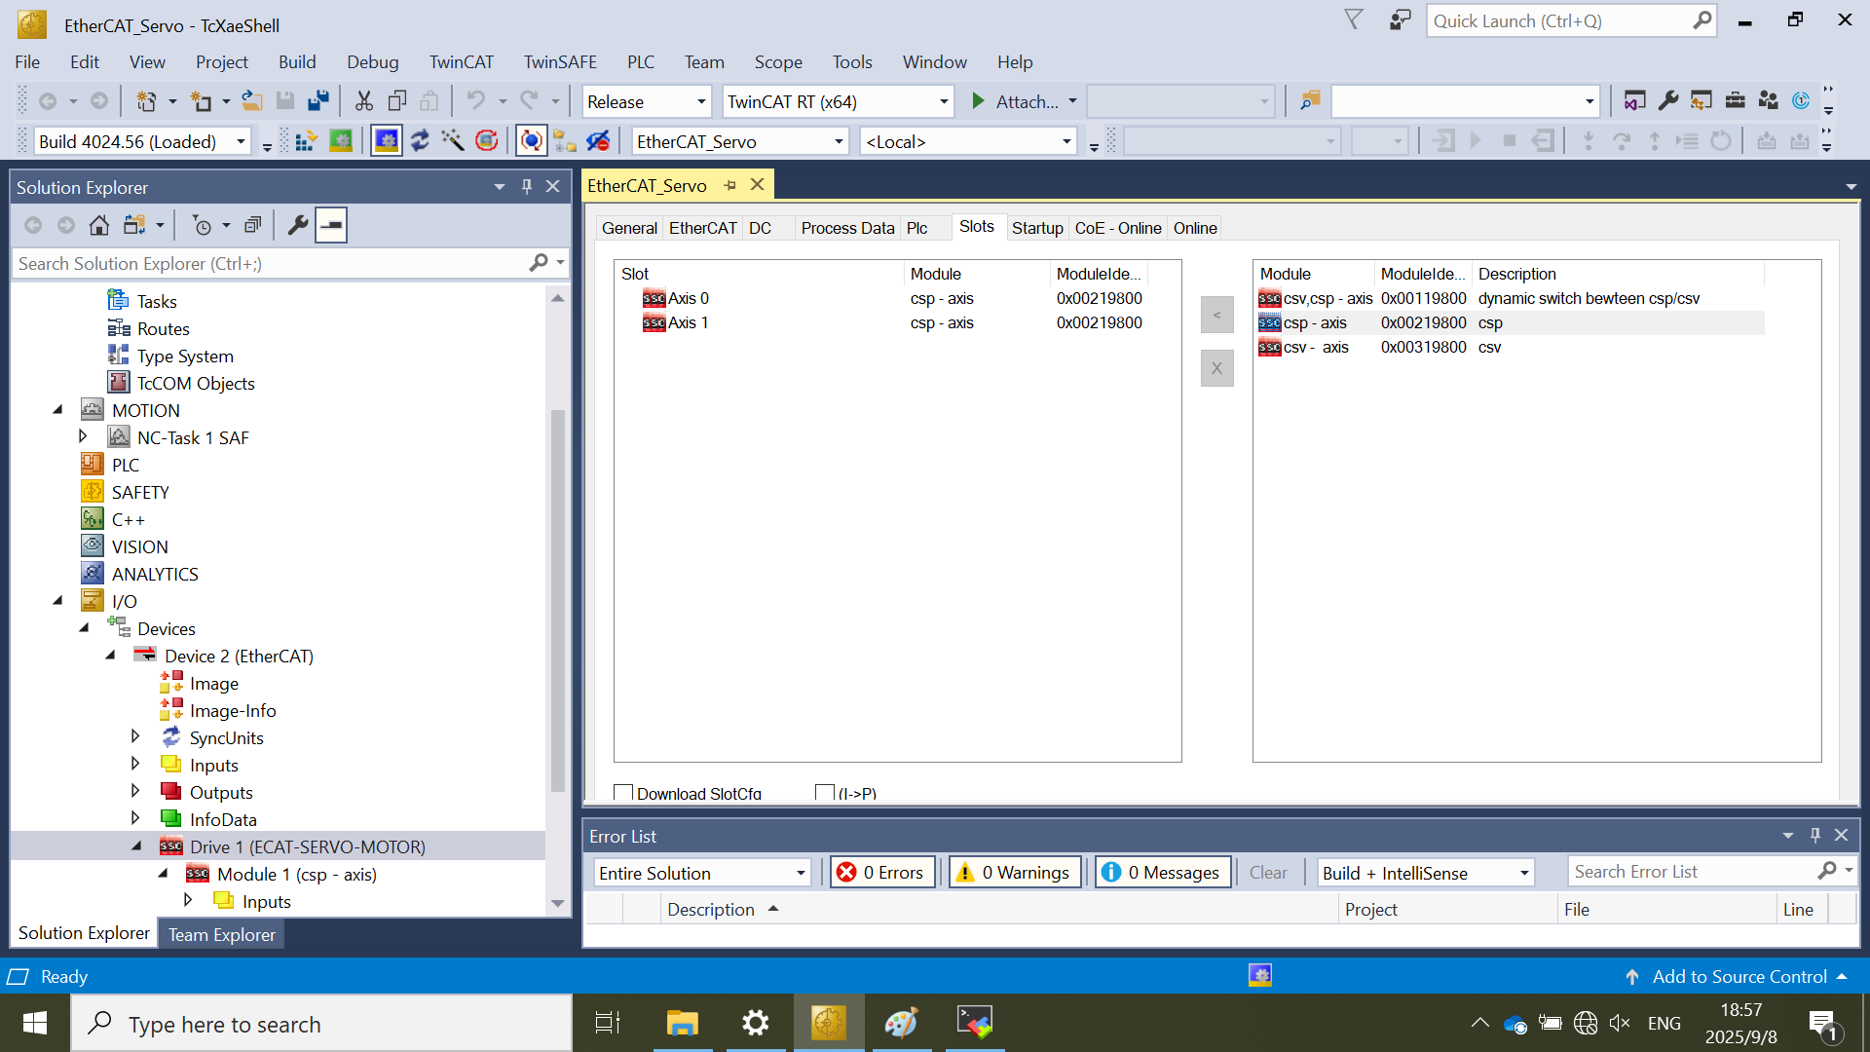Collapse the Drive 1 (ECAT-SERVO-MOTOR) node

(137, 846)
